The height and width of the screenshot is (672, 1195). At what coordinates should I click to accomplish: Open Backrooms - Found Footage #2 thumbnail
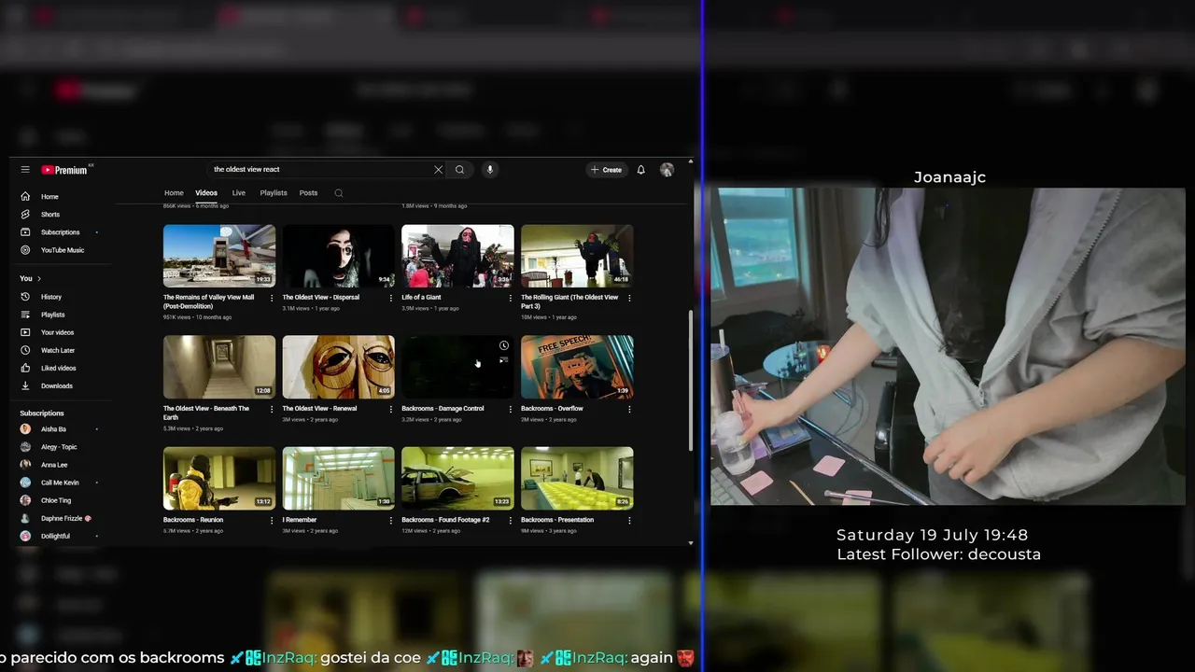click(457, 478)
